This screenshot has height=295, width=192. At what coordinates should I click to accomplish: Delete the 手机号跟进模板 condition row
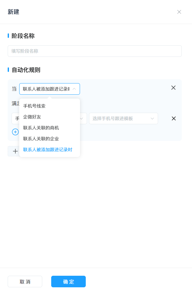click(x=174, y=118)
